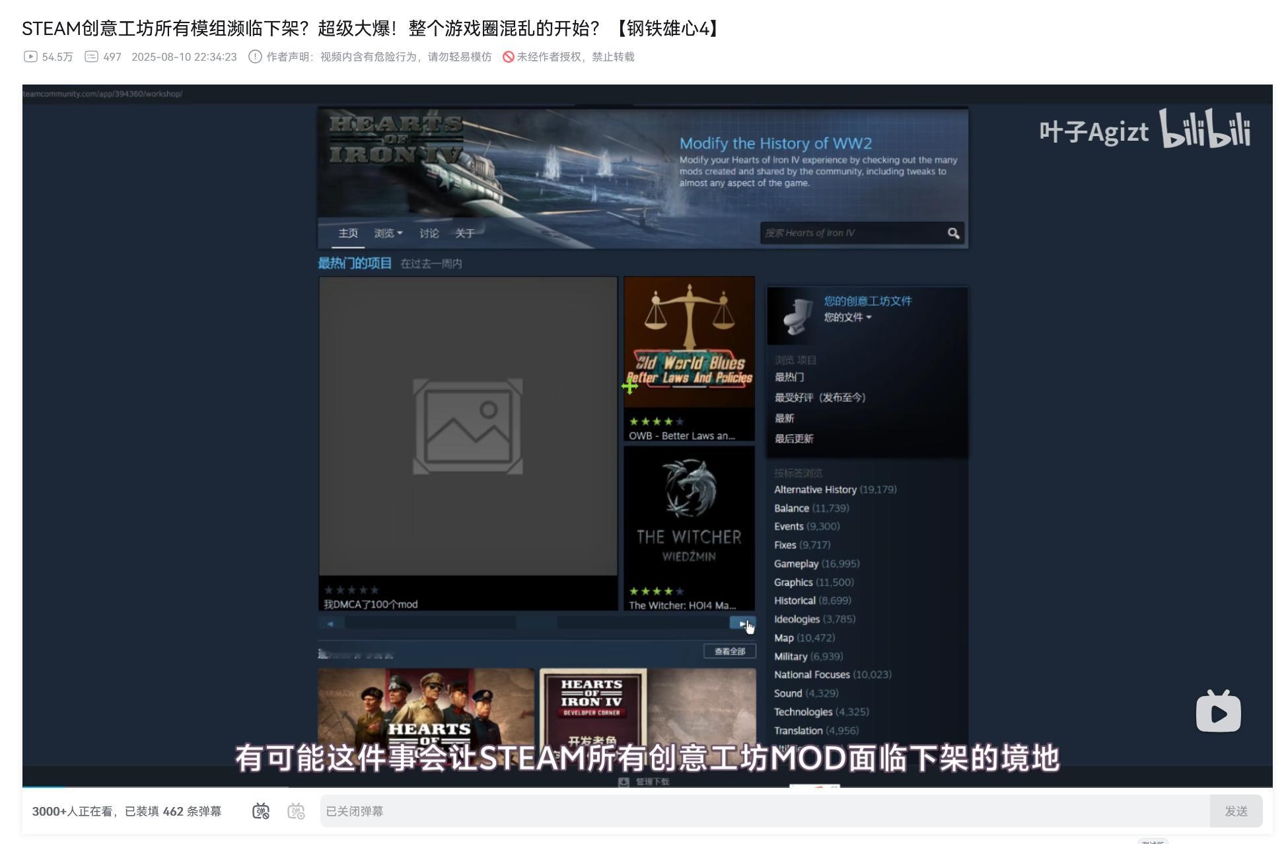Select the 讨论 tab
Viewport: 1286px width, 844px height.
[x=429, y=233]
